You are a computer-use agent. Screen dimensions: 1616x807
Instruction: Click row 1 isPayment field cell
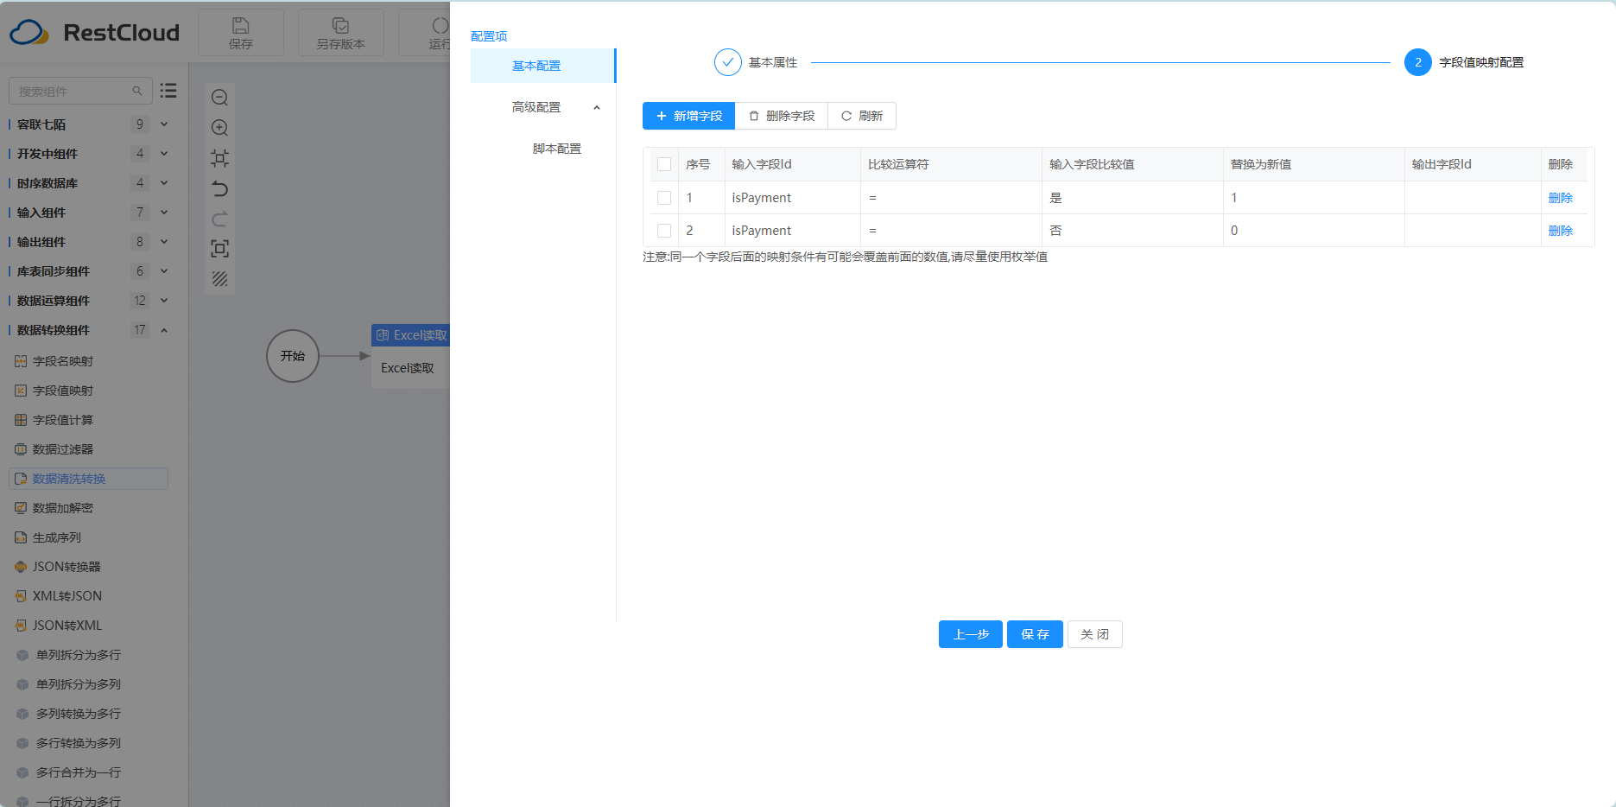(x=792, y=198)
